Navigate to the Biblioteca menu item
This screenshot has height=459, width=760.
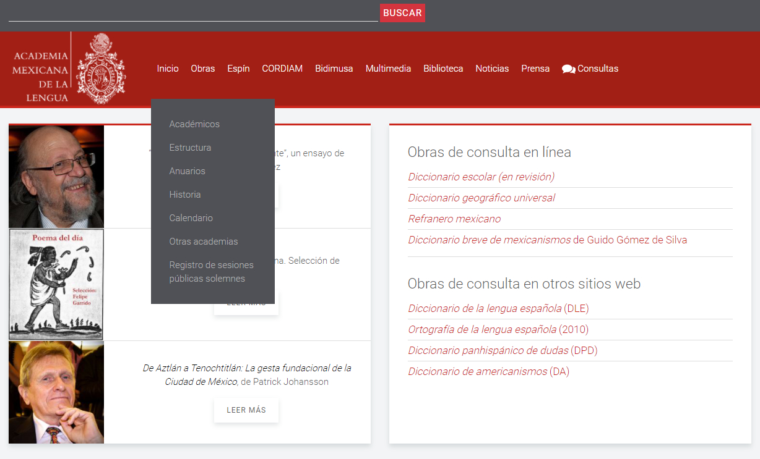pos(443,69)
